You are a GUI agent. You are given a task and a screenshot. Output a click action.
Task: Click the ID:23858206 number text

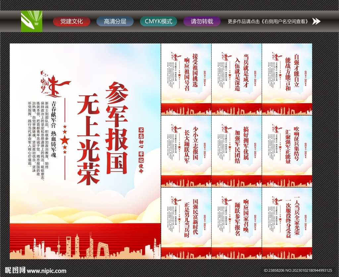pos(274,270)
